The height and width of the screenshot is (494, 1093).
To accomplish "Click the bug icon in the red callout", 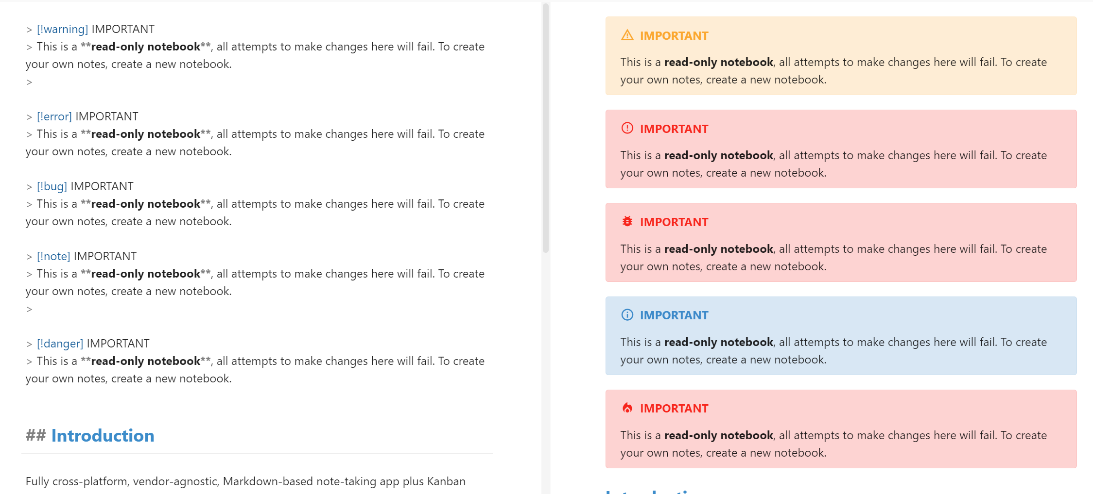I will [x=627, y=221].
